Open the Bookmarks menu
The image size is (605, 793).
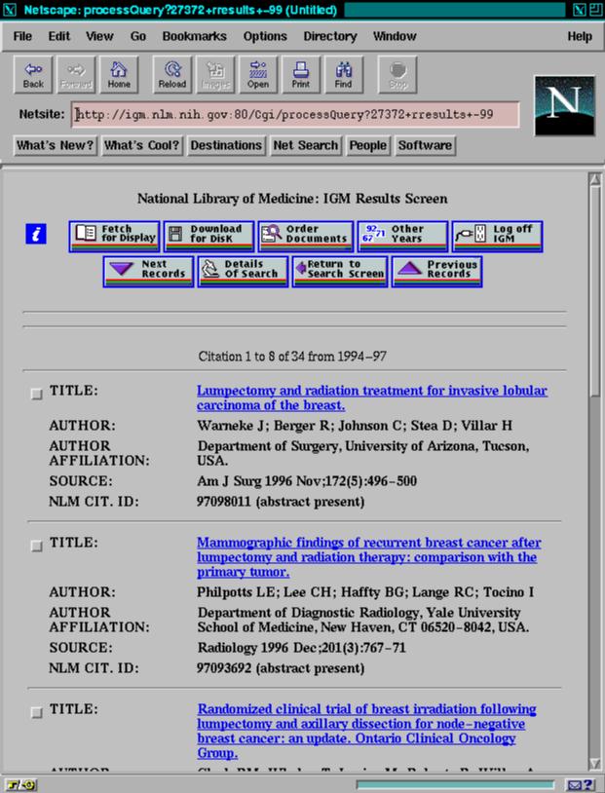pos(194,36)
